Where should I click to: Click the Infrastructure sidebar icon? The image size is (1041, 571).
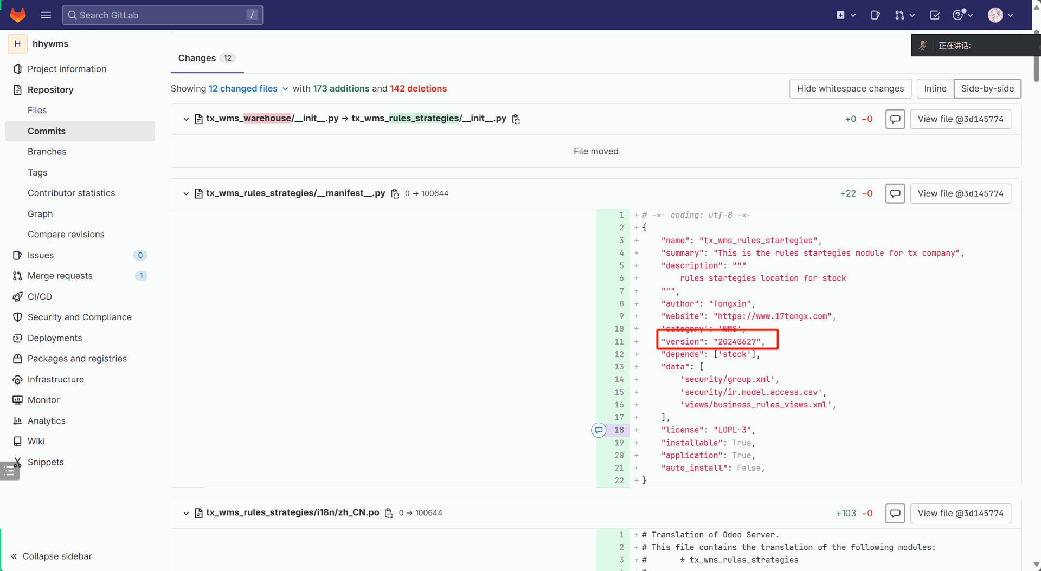point(17,379)
